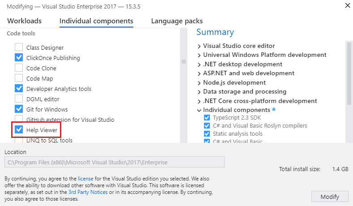Uncheck ClickOnce Publishing
This screenshot has height=206, width=353.
click(x=19, y=57)
